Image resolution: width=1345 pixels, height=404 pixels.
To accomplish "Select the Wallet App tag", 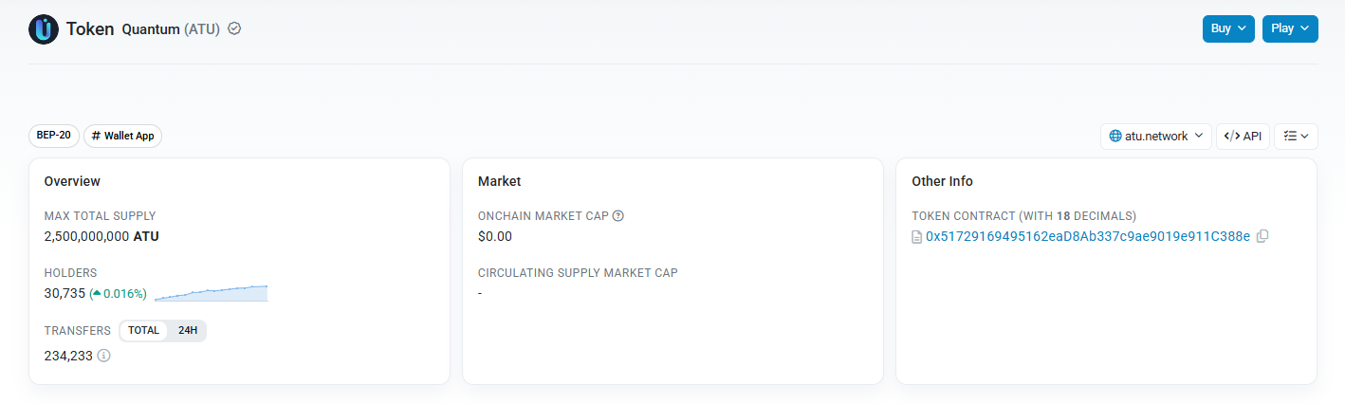I will [123, 136].
